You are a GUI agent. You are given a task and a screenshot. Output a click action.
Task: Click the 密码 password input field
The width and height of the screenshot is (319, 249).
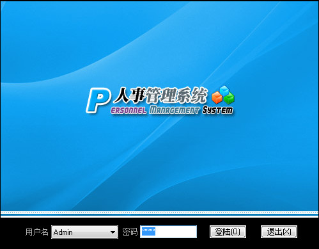168,232
